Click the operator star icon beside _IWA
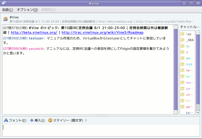 (x=182, y=40)
